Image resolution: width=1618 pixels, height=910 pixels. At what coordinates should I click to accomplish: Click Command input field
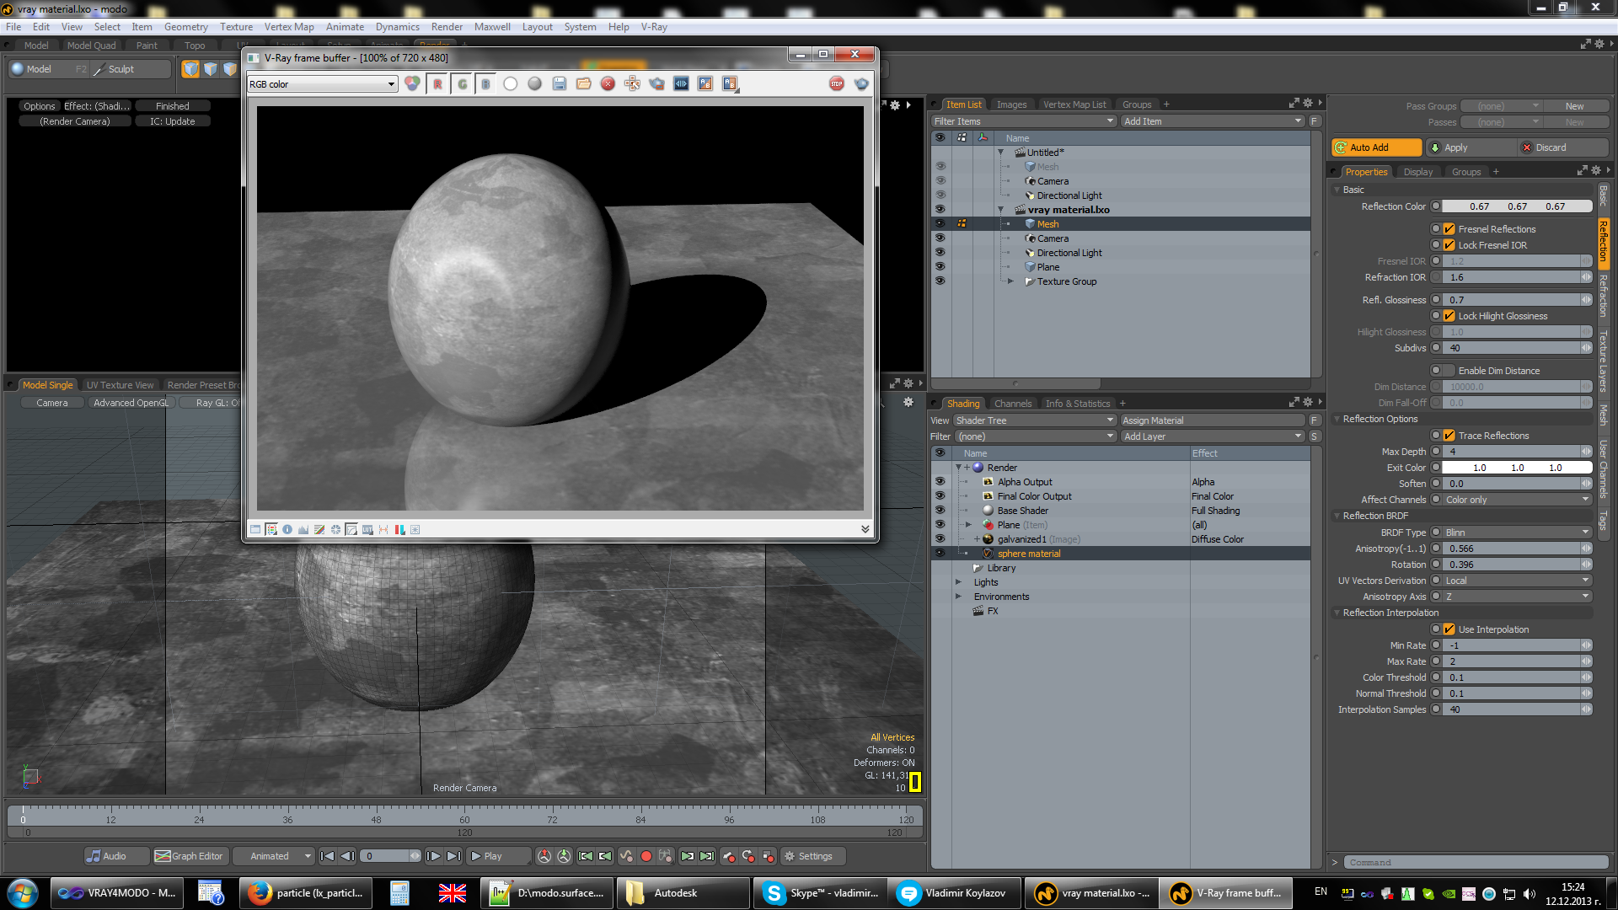pos(1476,862)
